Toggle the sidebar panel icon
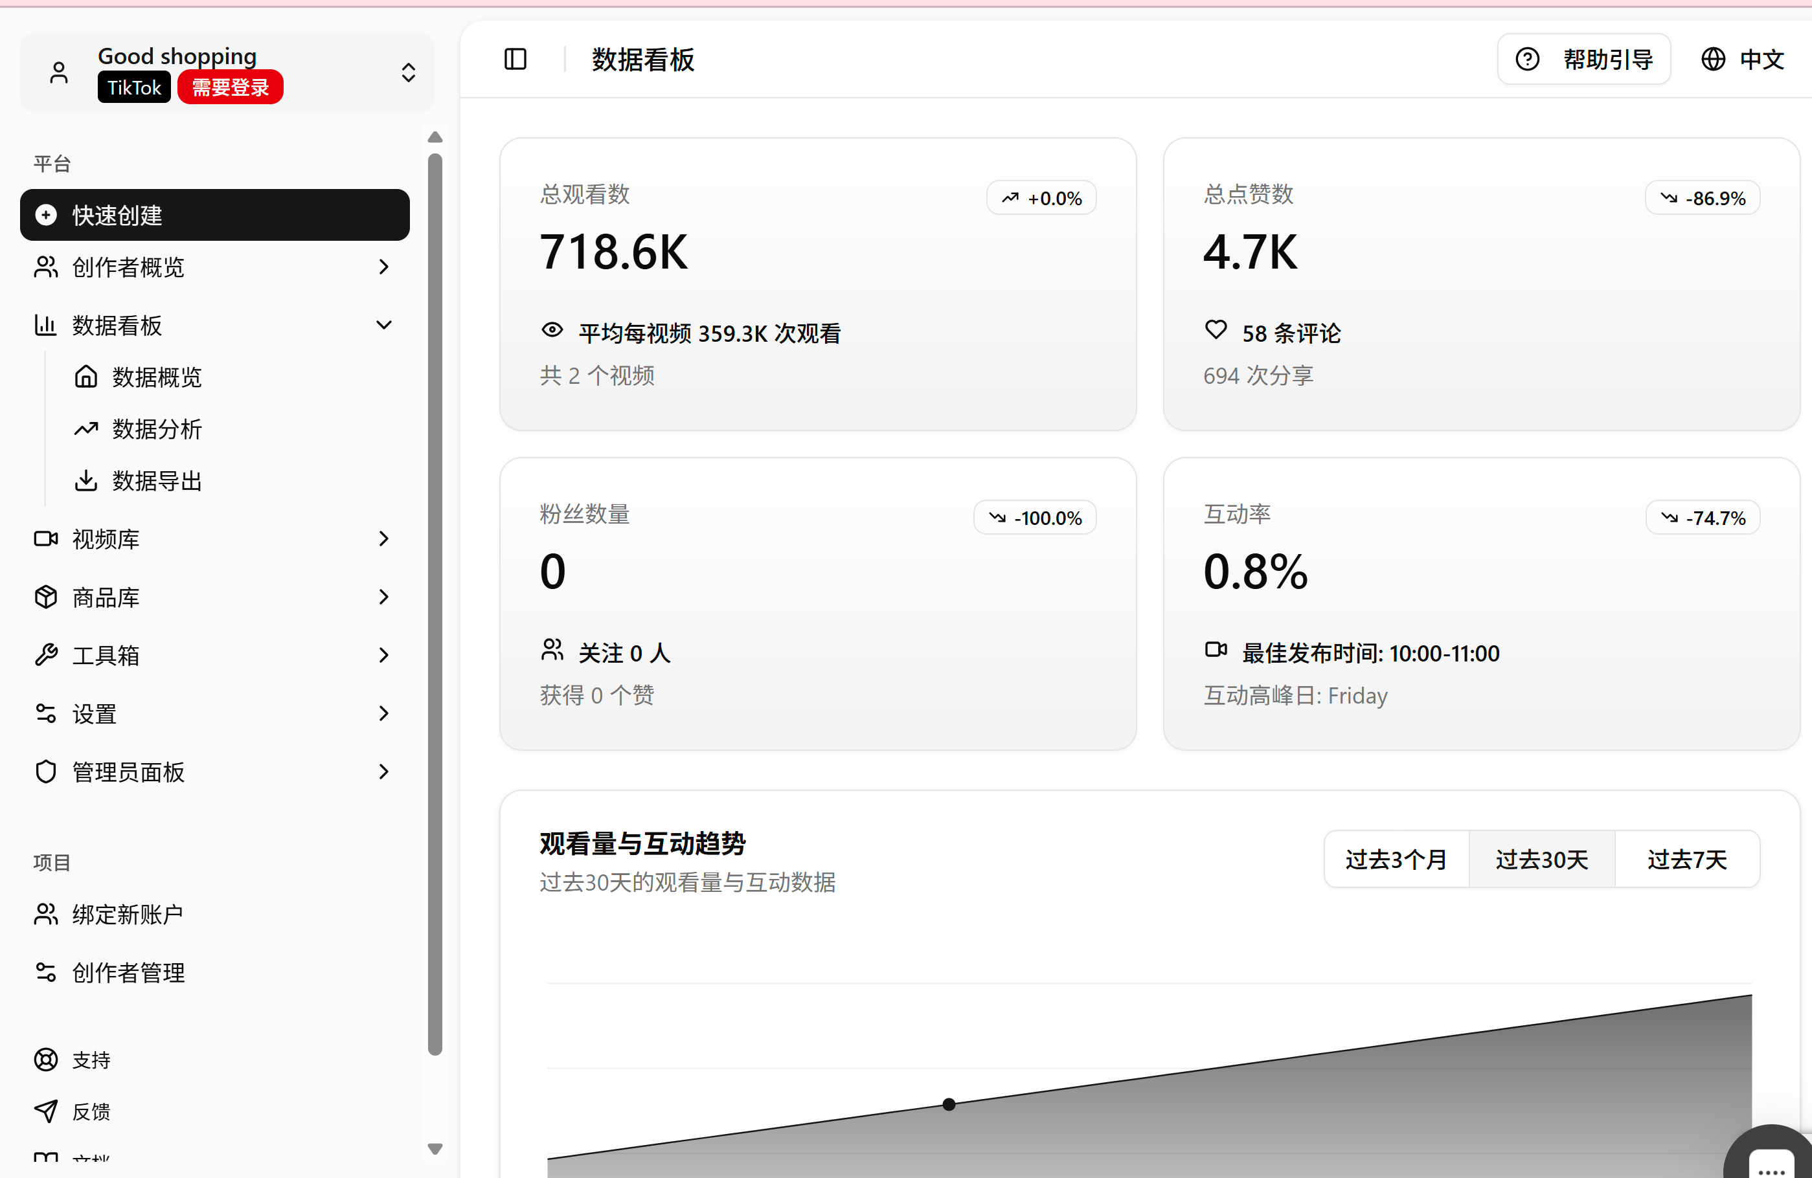Viewport: 1812px width, 1178px height. [515, 60]
